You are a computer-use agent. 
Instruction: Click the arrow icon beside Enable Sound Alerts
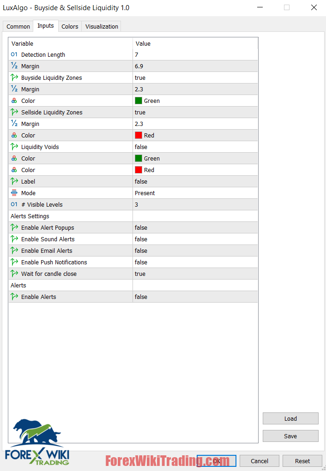point(14,239)
